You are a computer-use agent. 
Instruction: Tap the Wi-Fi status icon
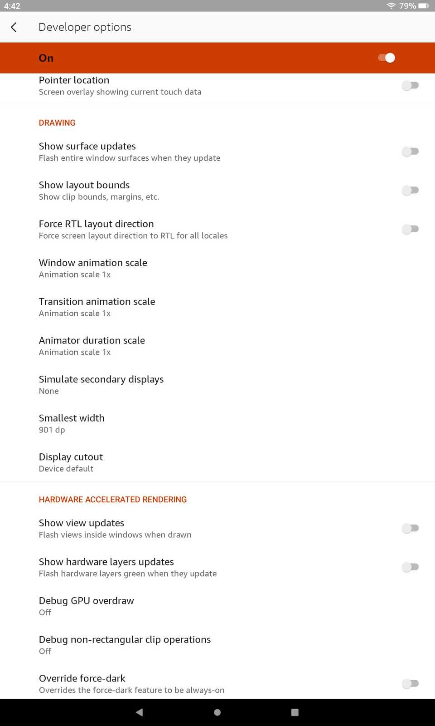tap(391, 6)
